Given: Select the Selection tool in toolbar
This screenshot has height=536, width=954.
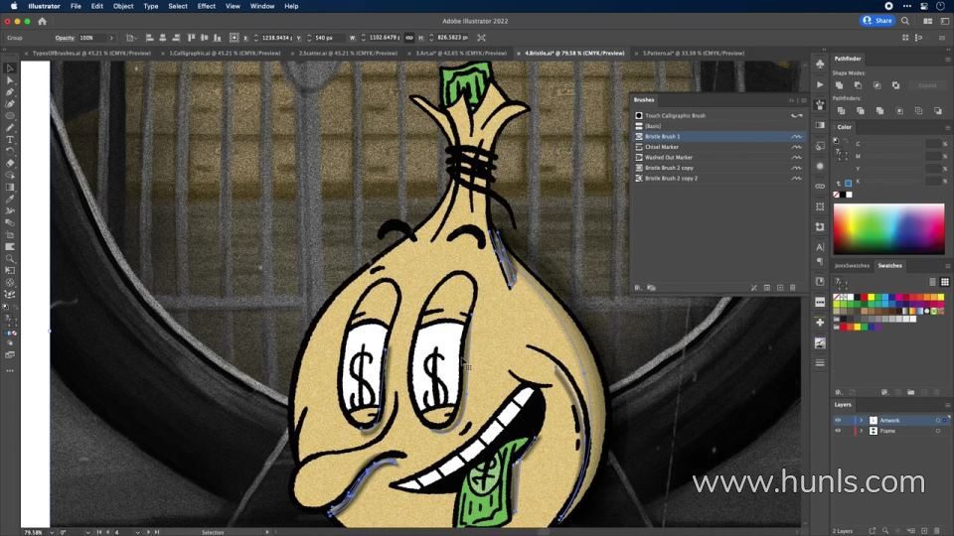Looking at the screenshot, I should coord(10,68).
